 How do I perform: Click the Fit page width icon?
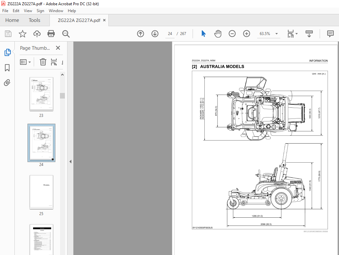click(291, 34)
